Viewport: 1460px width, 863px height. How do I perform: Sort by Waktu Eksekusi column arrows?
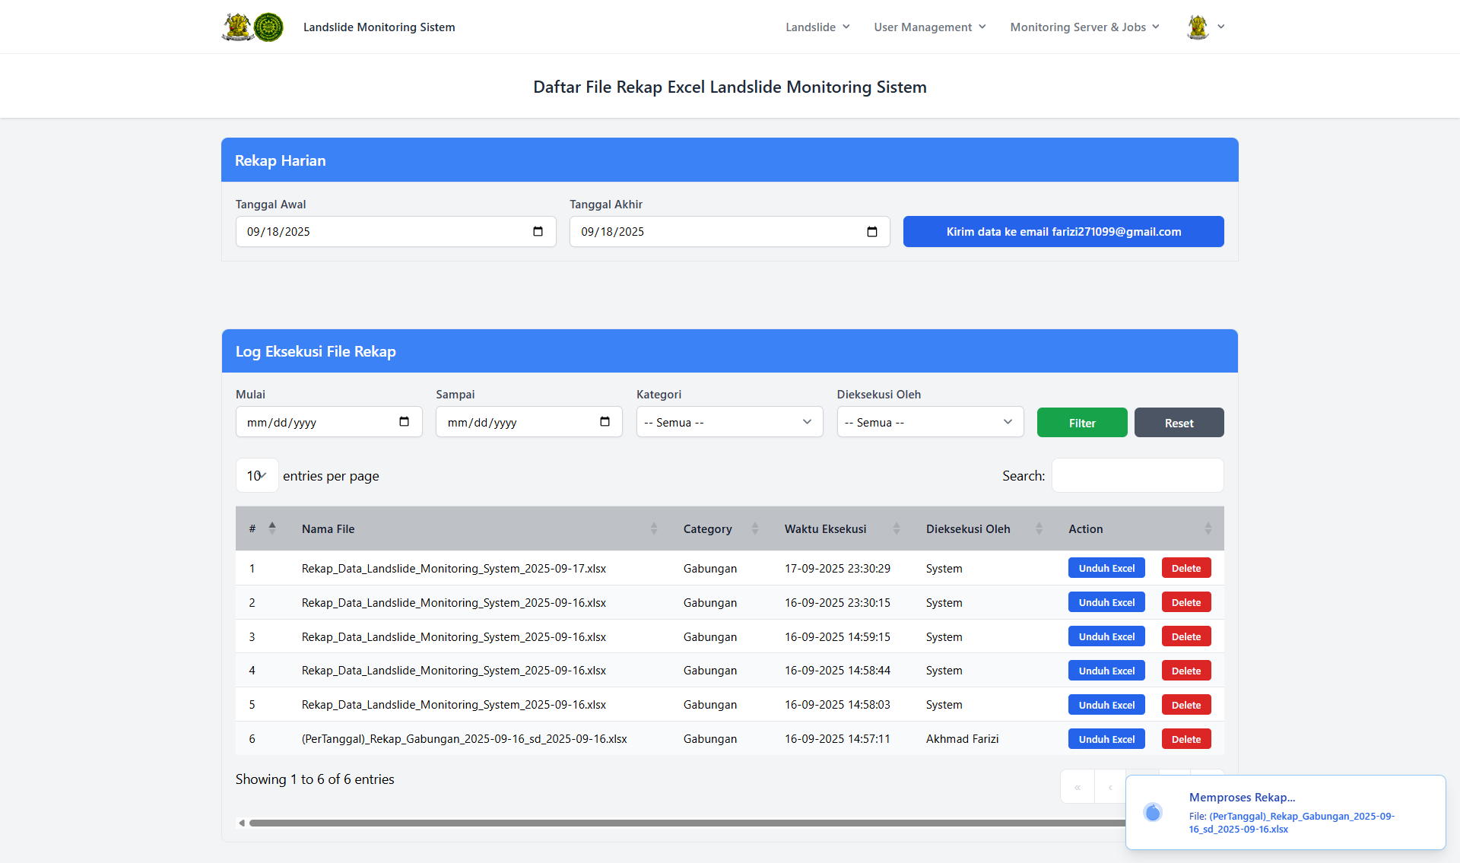click(x=896, y=528)
